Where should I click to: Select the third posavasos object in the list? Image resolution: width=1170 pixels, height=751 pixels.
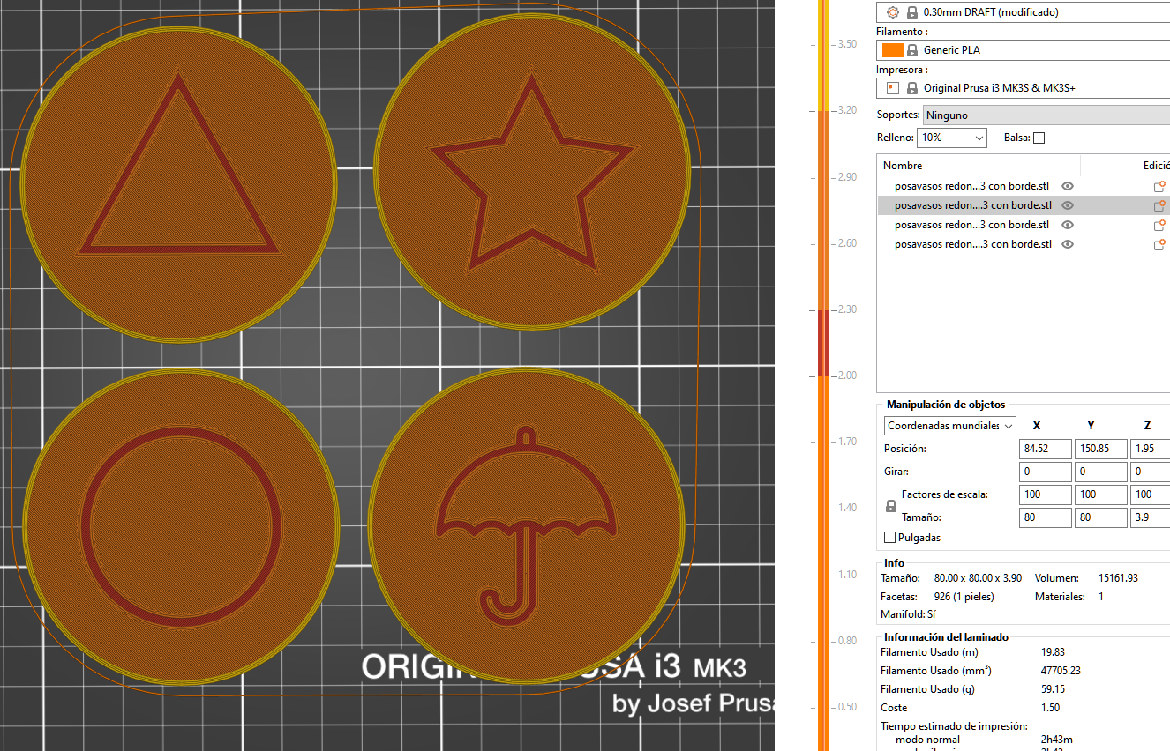click(972, 225)
